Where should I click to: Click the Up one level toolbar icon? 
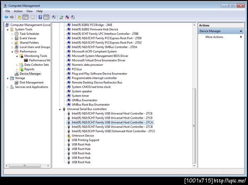(19, 17)
